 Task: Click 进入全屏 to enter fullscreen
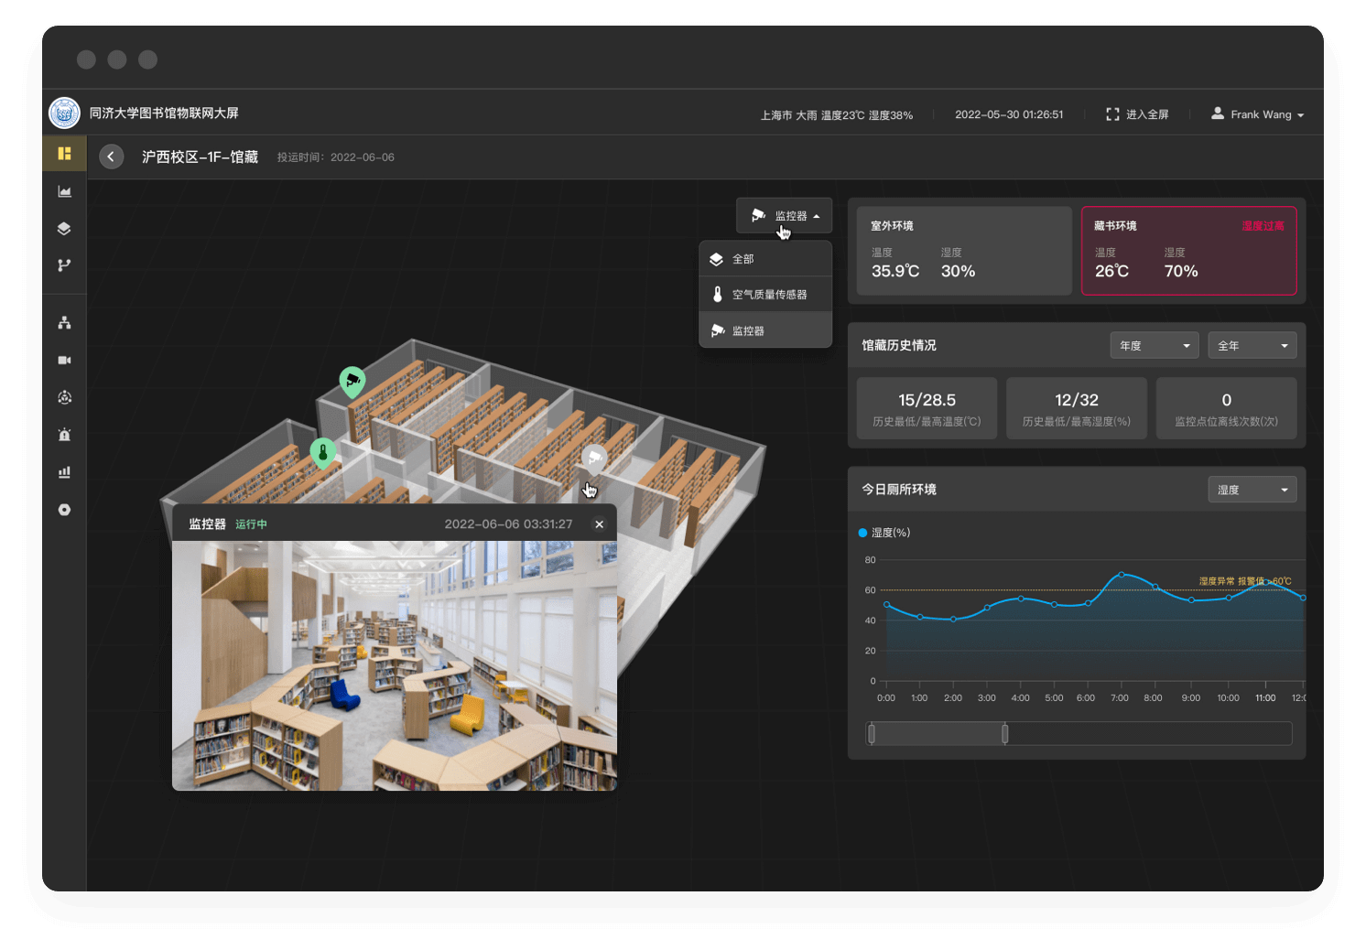[1137, 114]
